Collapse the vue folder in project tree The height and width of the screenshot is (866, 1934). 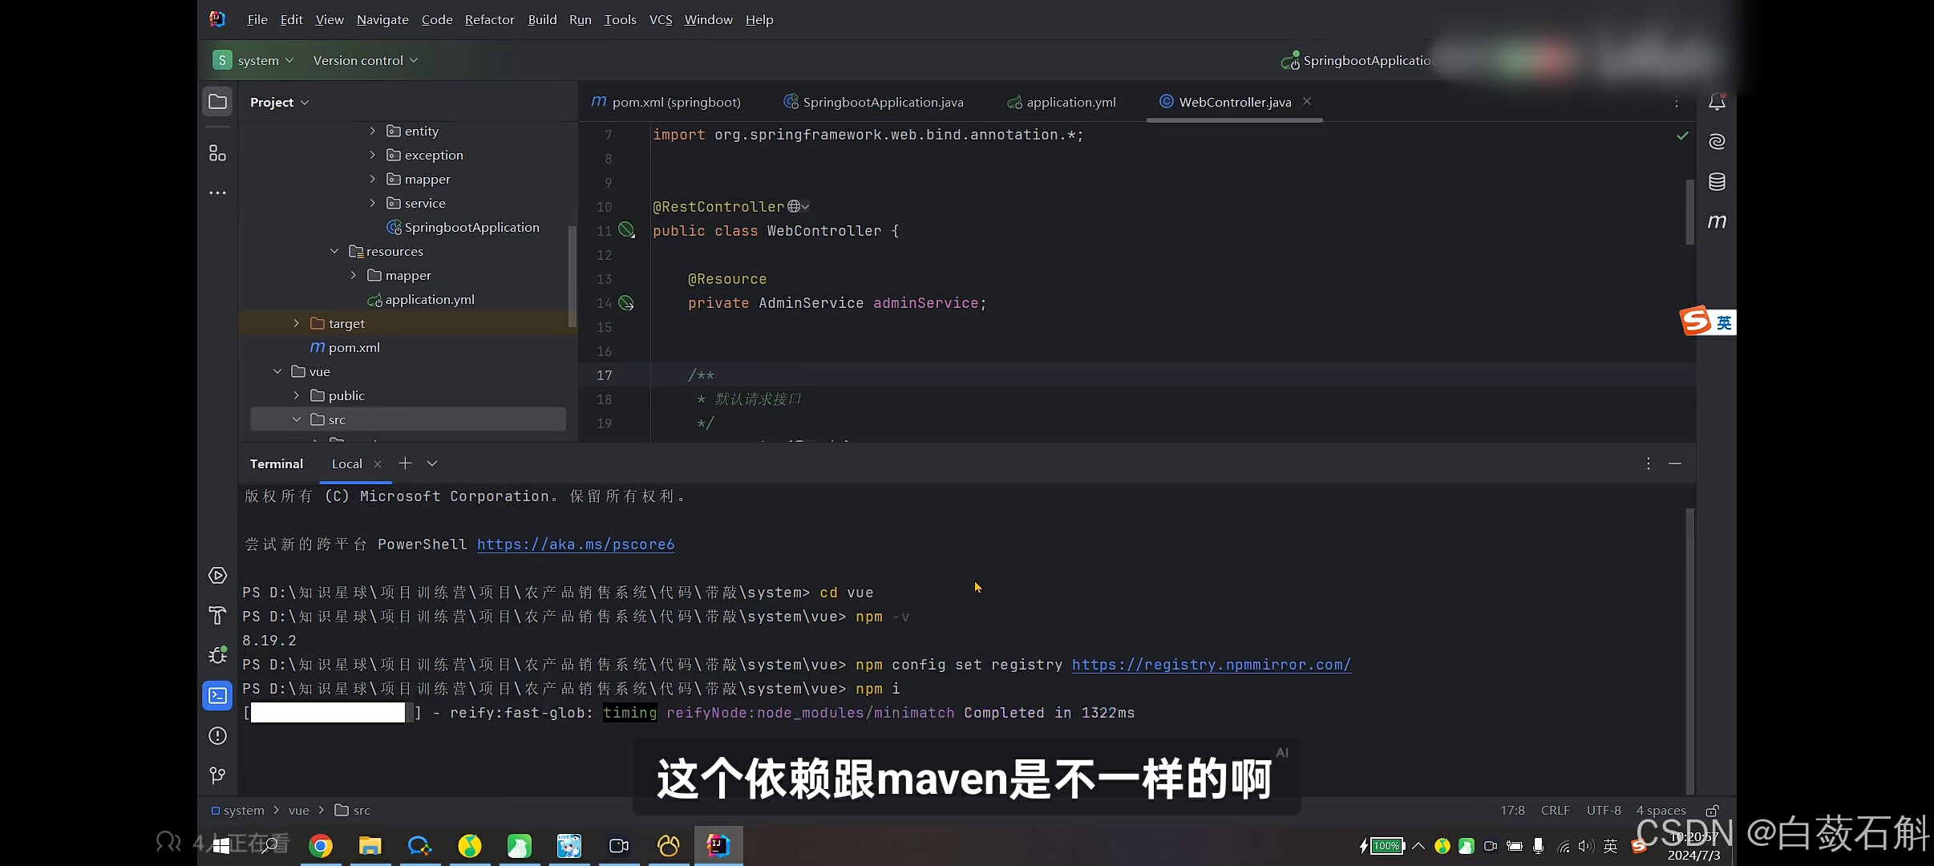(x=277, y=371)
